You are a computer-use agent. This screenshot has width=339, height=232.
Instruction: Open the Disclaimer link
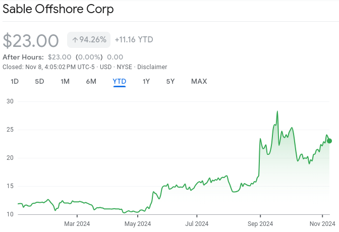click(x=152, y=67)
